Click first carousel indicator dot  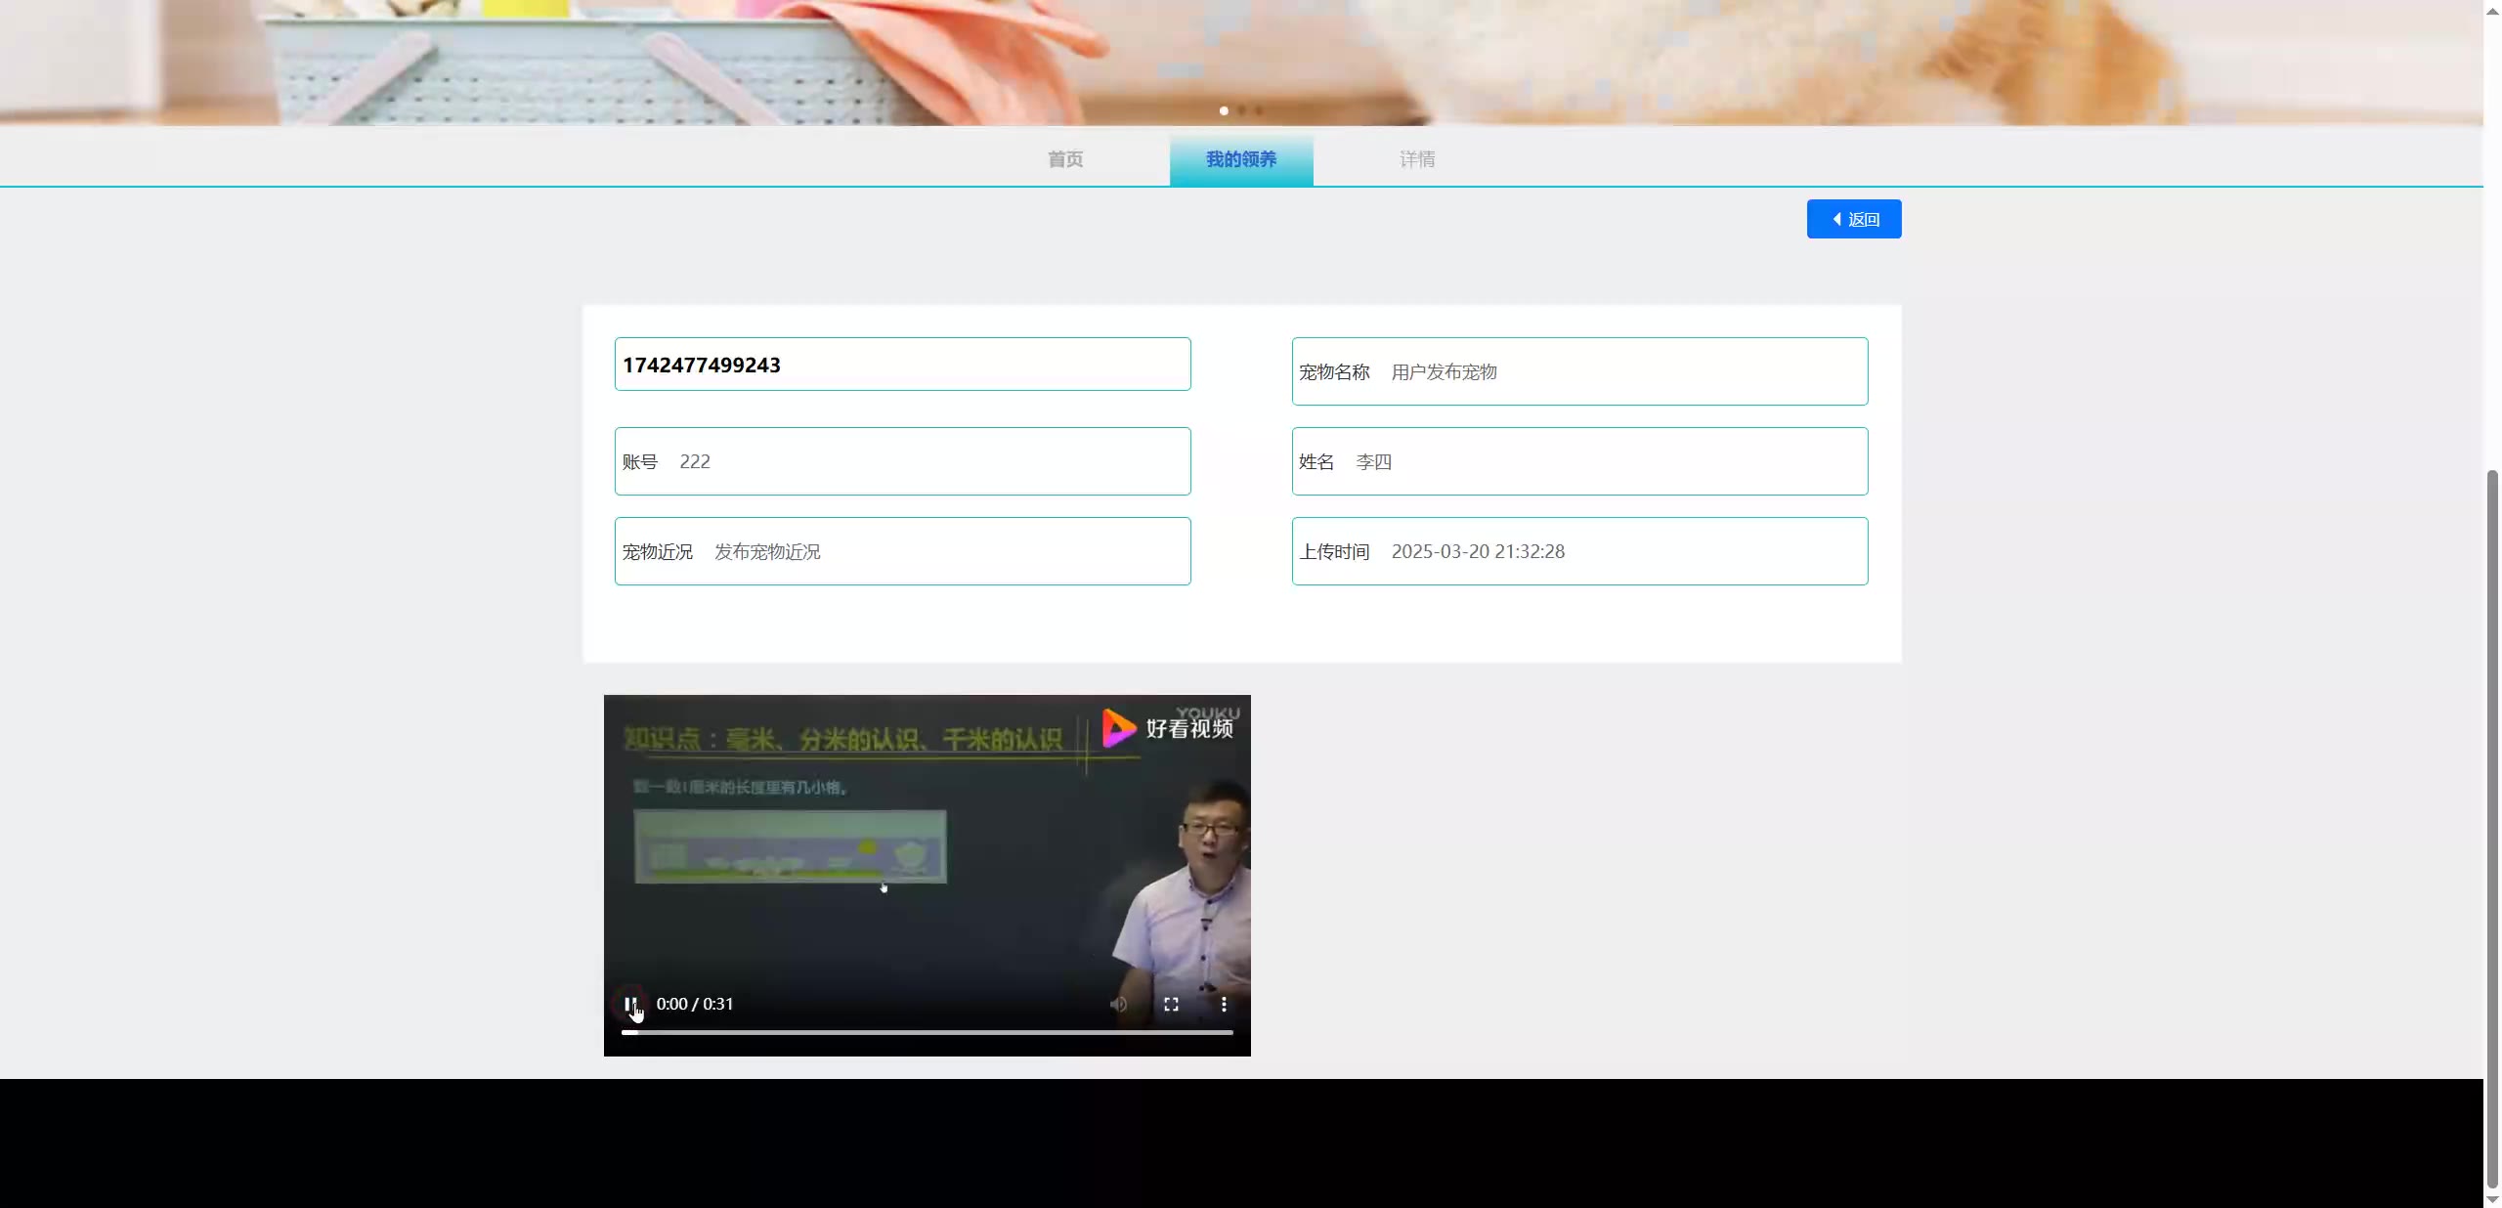point(1224,110)
